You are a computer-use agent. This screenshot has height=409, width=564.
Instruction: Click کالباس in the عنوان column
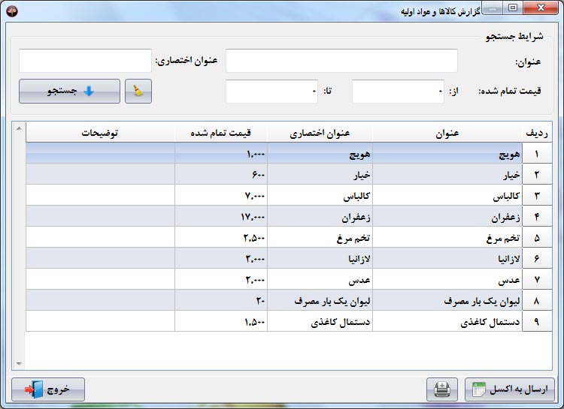coord(447,195)
